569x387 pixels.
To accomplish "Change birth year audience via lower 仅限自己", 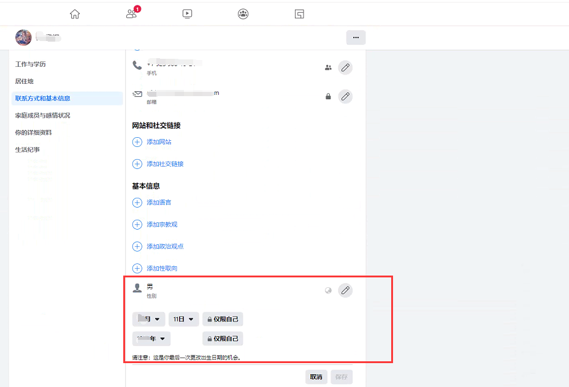I will [223, 338].
